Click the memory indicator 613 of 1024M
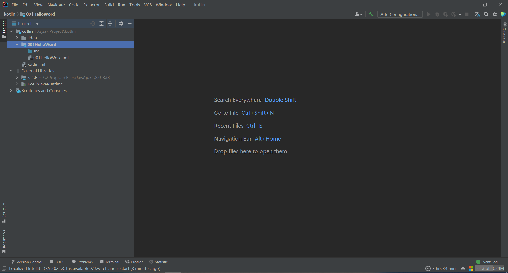 [491, 269]
